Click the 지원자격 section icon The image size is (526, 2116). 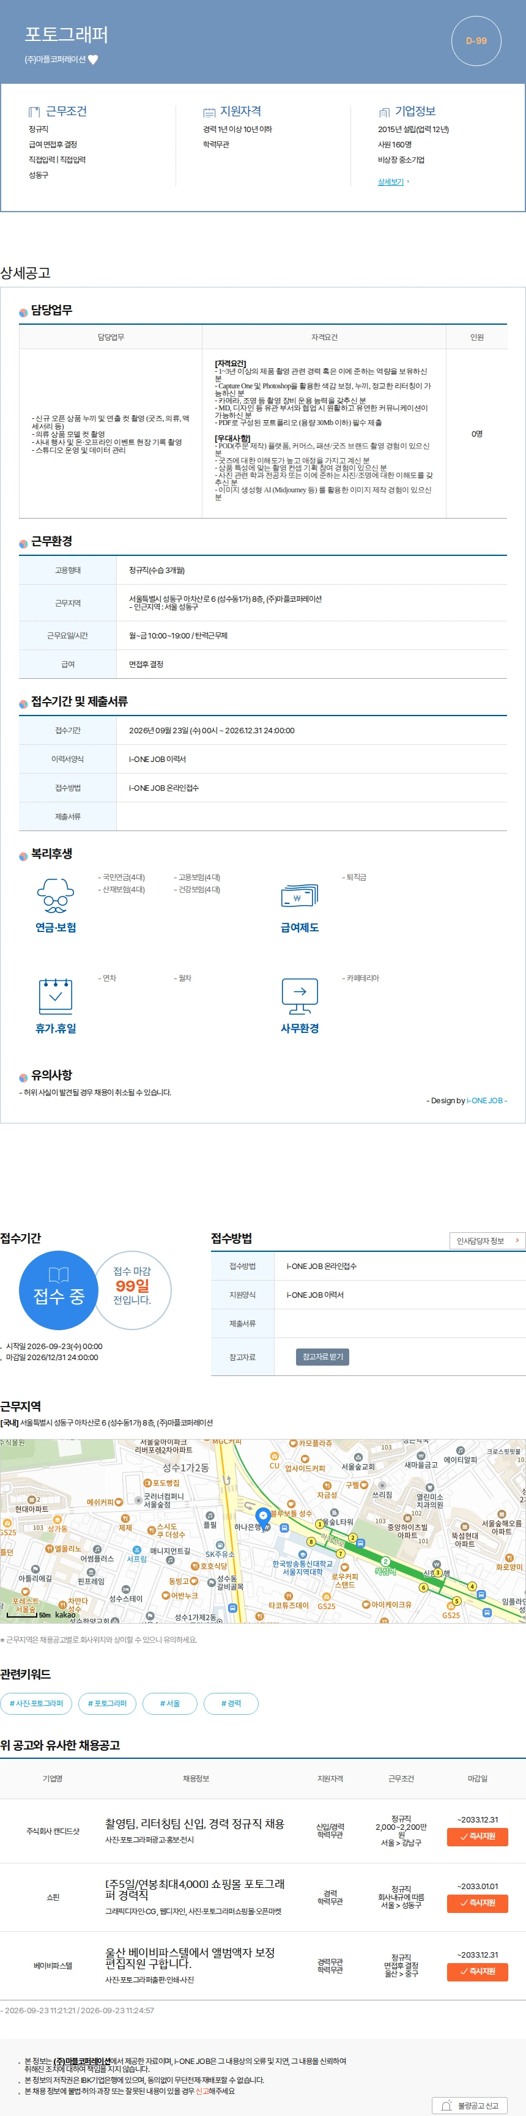pyautogui.click(x=209, y=112)
